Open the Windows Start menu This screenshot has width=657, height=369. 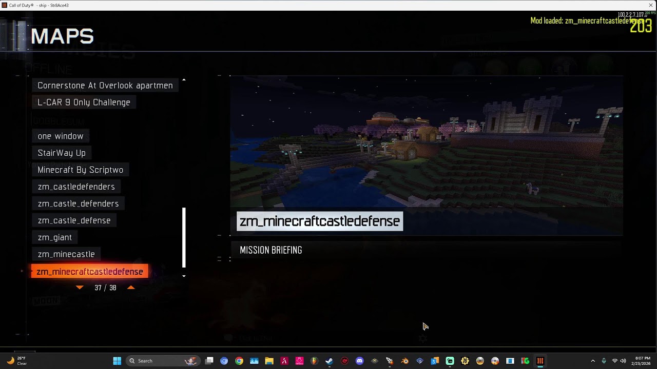point(117,361)
